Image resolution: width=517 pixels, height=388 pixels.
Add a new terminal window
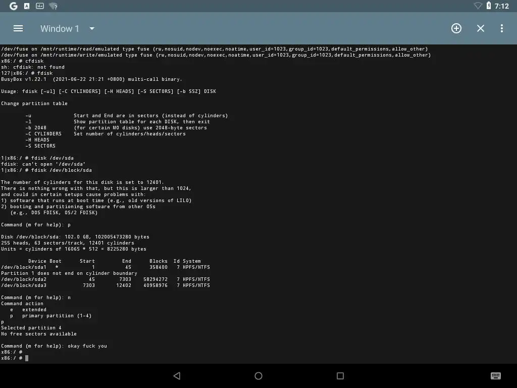[456, 28]
